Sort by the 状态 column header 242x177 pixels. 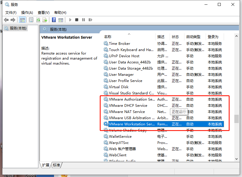177,37
